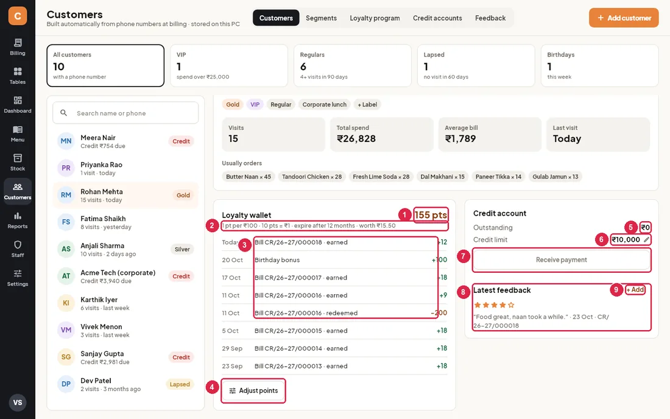Filter by the Birthdays card
This screenshot has height=419, width=670.
(x=599, y=65)
